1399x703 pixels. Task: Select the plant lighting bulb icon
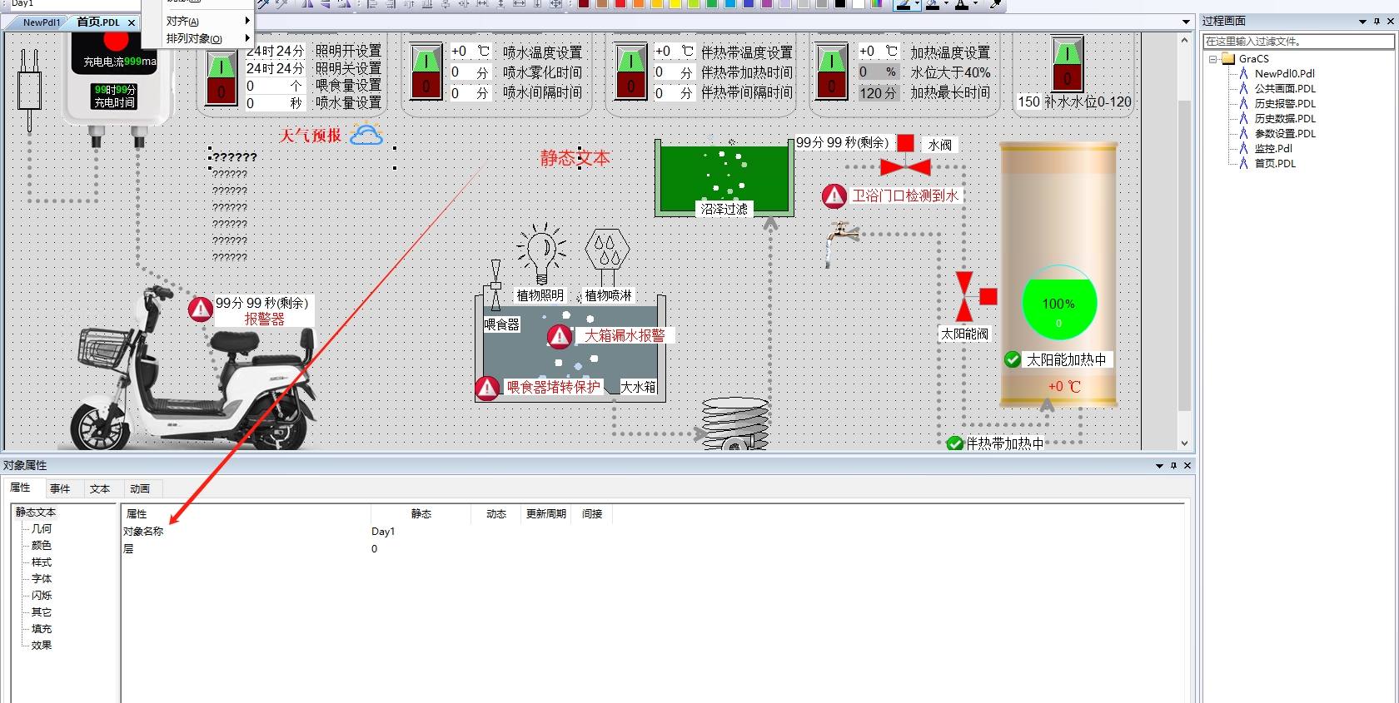click(x=541, y=252)
